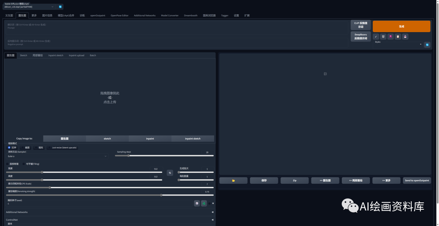Open the 模型(ckpt)合并 tab

(66, 15)
